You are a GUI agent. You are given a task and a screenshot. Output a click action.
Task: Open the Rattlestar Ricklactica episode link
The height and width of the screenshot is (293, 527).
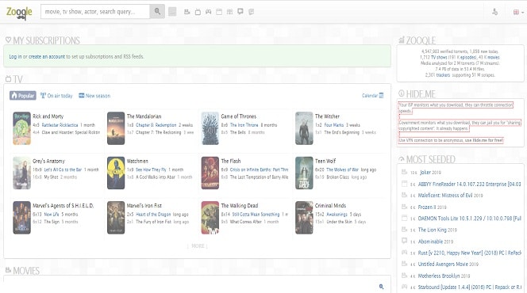[60, 125]
